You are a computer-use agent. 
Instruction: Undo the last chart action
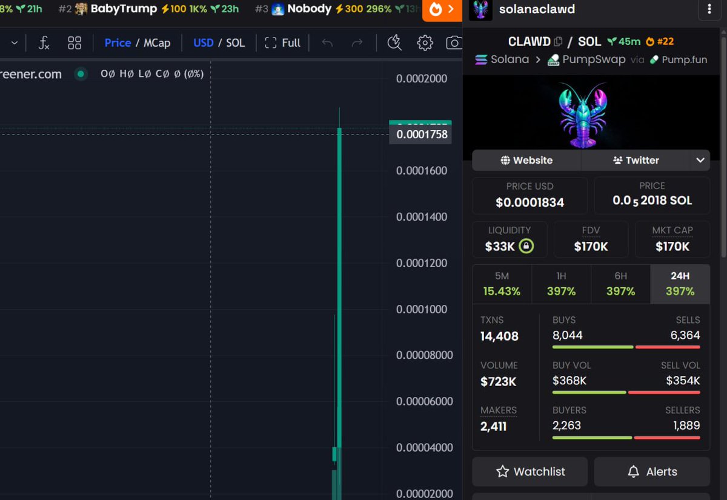(x=327, y=42)
